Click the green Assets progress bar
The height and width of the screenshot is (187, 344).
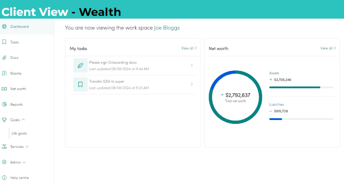(295, 87)
